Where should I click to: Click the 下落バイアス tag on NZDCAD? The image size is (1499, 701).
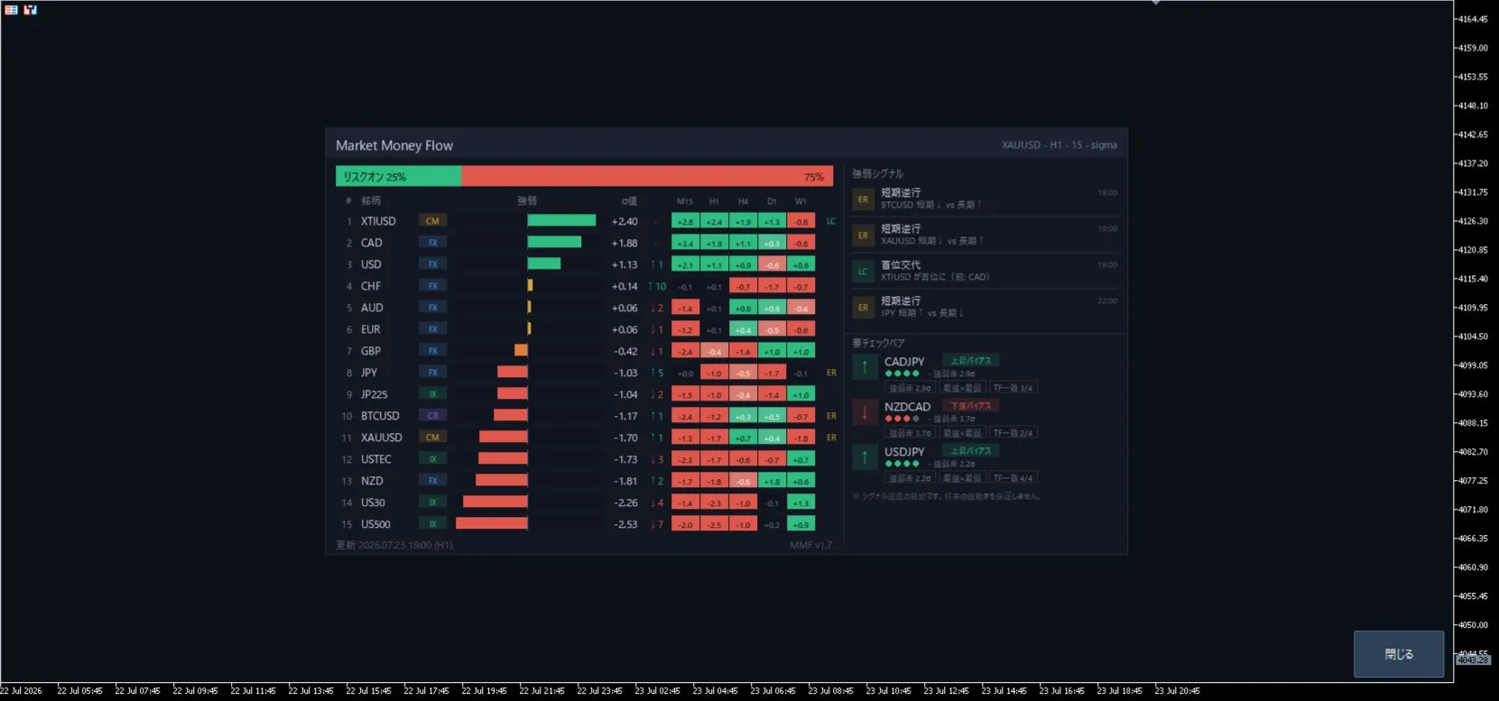pos(970,406)
